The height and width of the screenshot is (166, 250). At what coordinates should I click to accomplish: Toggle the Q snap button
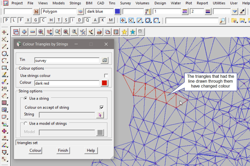coord(87,20)
